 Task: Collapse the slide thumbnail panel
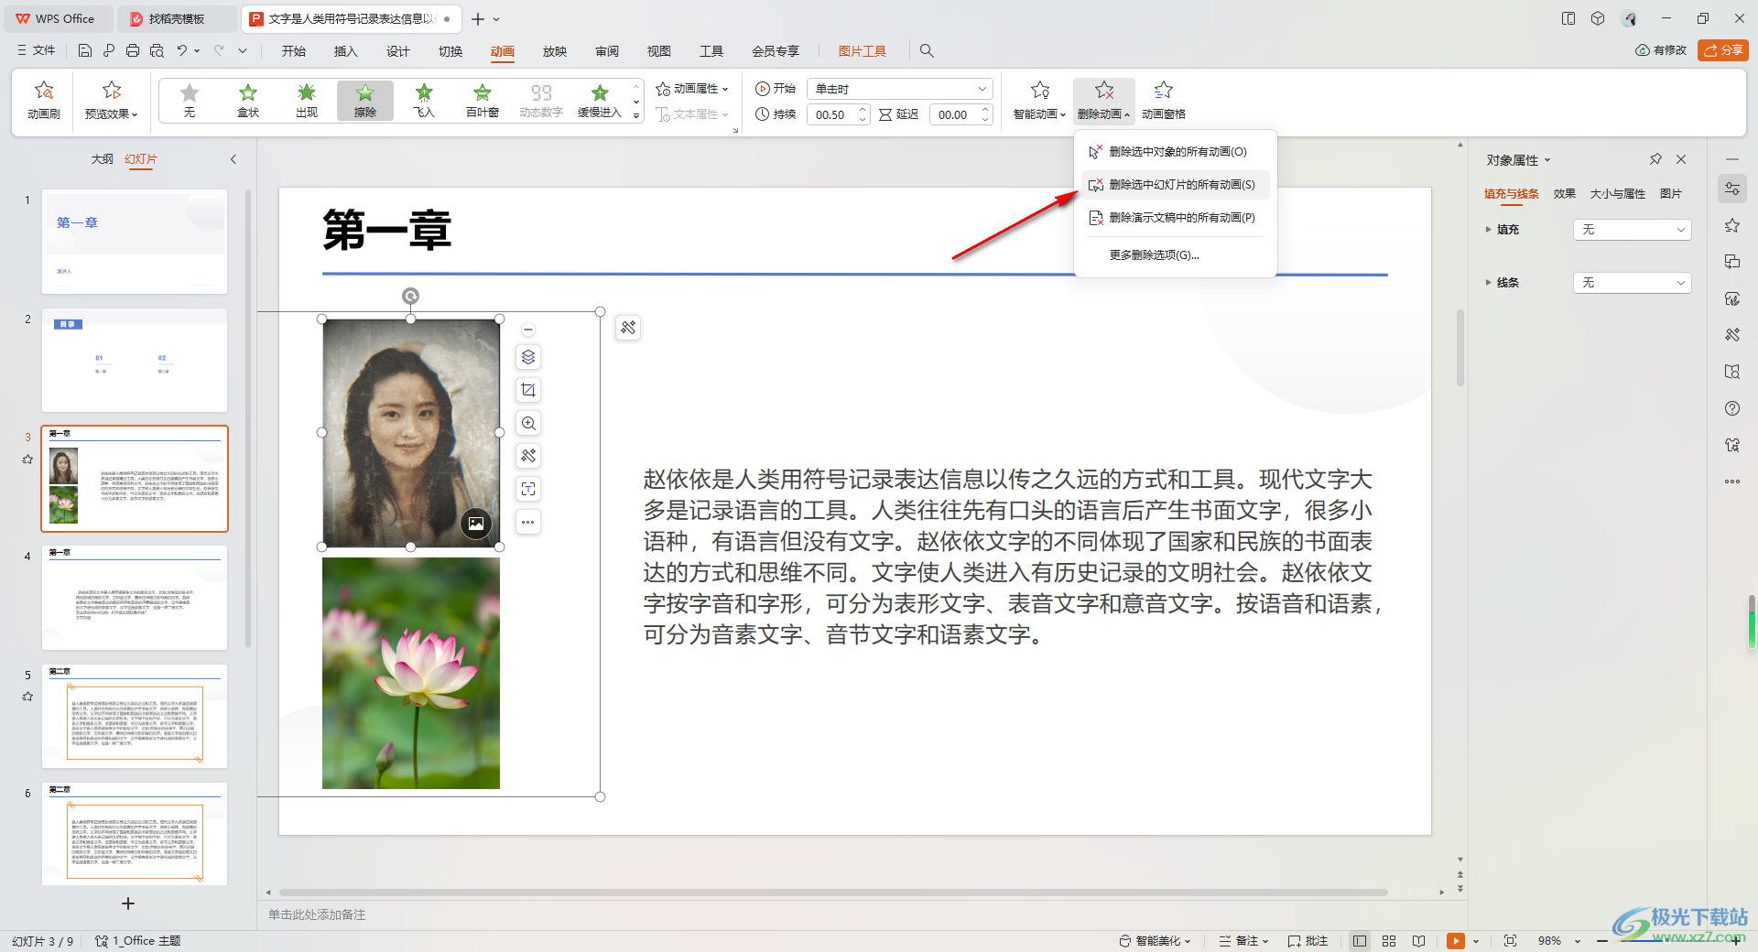(233, 159)
